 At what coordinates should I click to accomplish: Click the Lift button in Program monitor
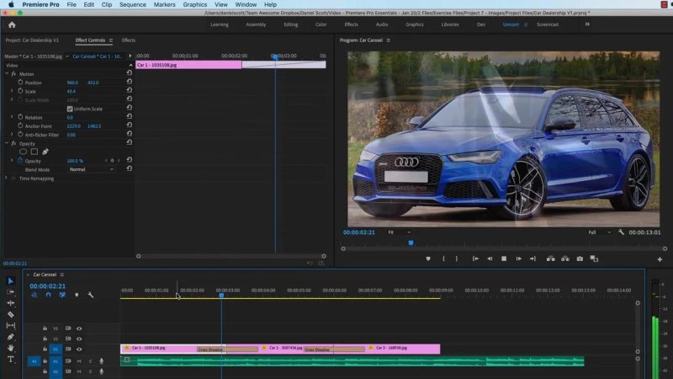551,259
